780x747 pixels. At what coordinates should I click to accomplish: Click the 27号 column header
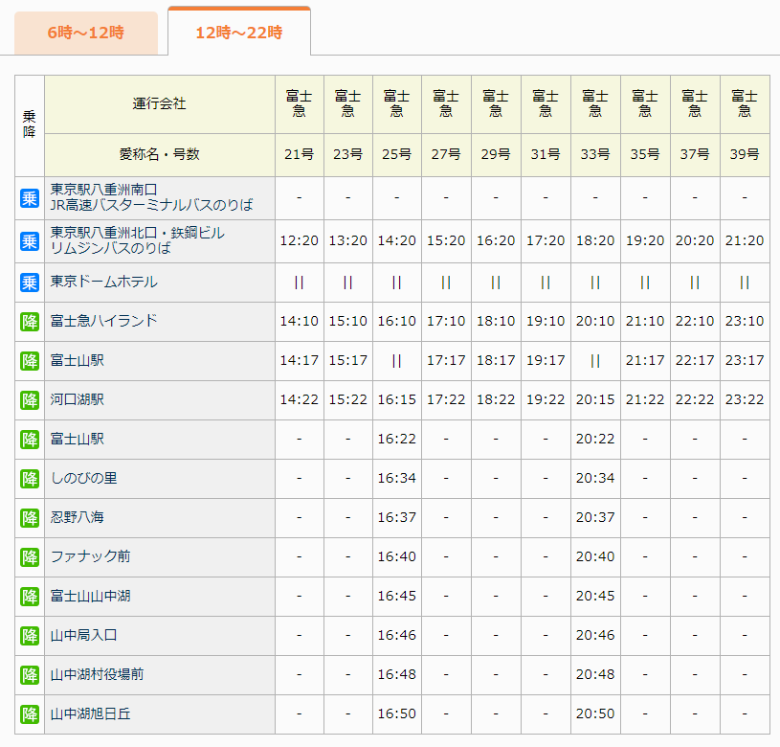coord(446,154)
